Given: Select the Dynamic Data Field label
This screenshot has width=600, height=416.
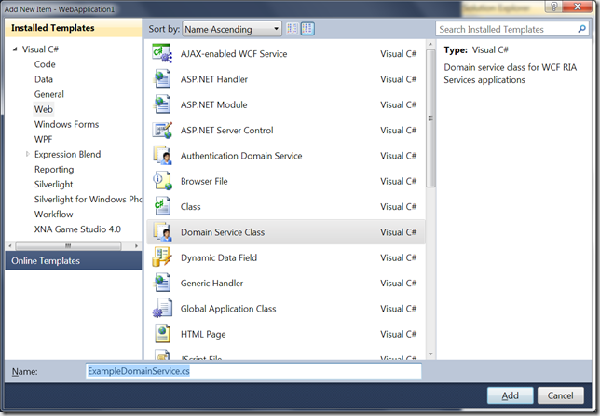Looking at the screenshot, I should (219, 257).
